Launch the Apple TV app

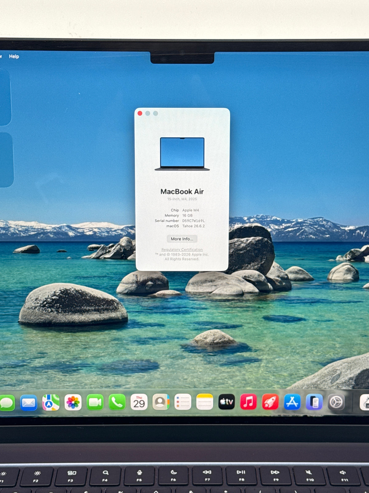(x=226, y=402)
